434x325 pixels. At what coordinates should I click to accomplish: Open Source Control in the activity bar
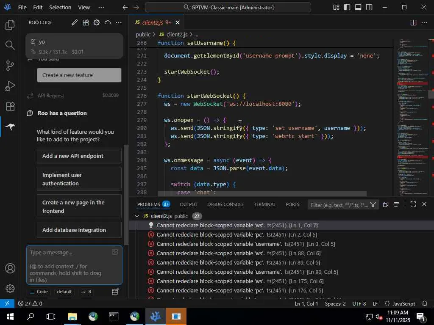[10, 65]
